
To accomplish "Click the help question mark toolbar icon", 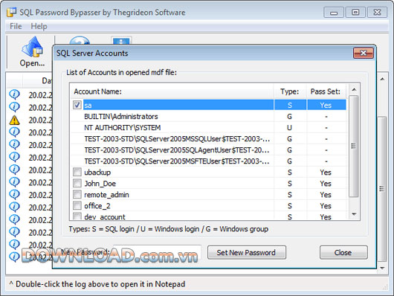I will click(x=80, y=40).
